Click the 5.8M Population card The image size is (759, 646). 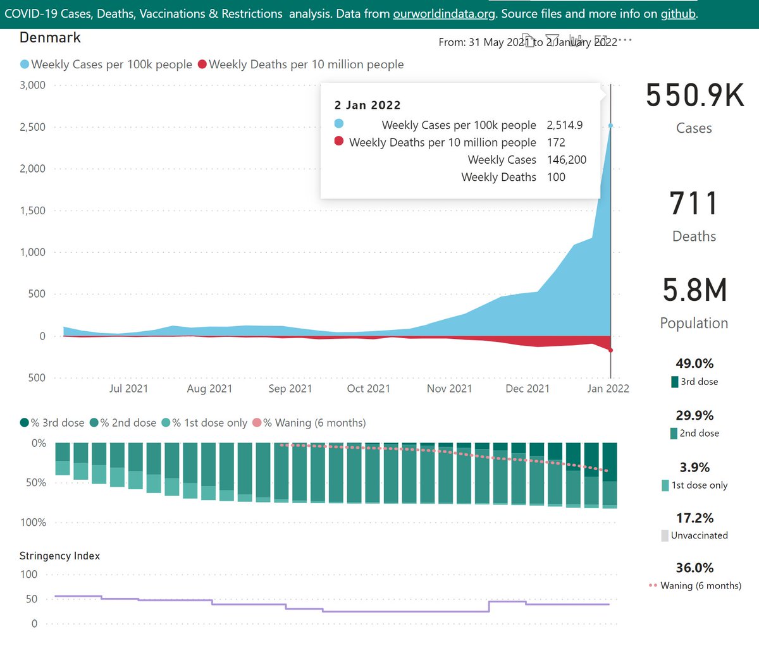(x=694, y=303)
